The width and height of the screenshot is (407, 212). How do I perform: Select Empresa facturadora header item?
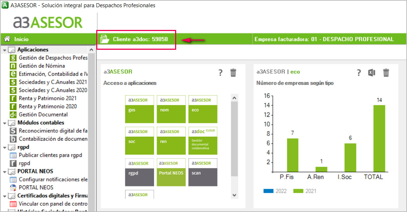324,39
